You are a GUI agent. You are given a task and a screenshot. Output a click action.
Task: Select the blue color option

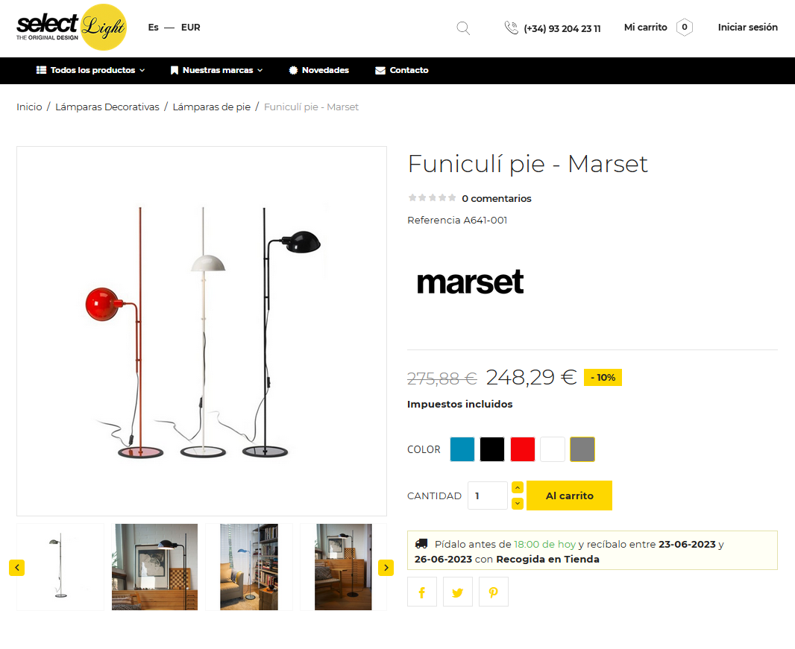[462, 449]
